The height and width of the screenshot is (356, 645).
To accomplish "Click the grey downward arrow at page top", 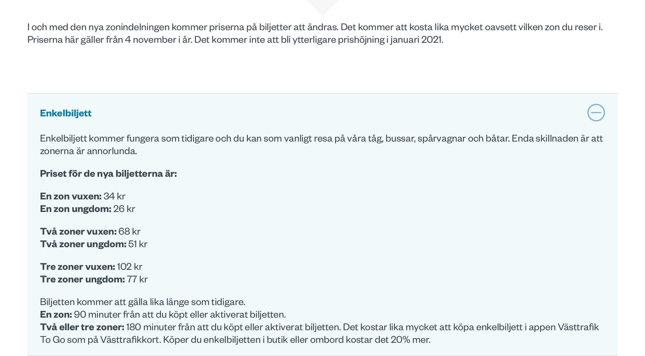I will (x=322, y=7).
